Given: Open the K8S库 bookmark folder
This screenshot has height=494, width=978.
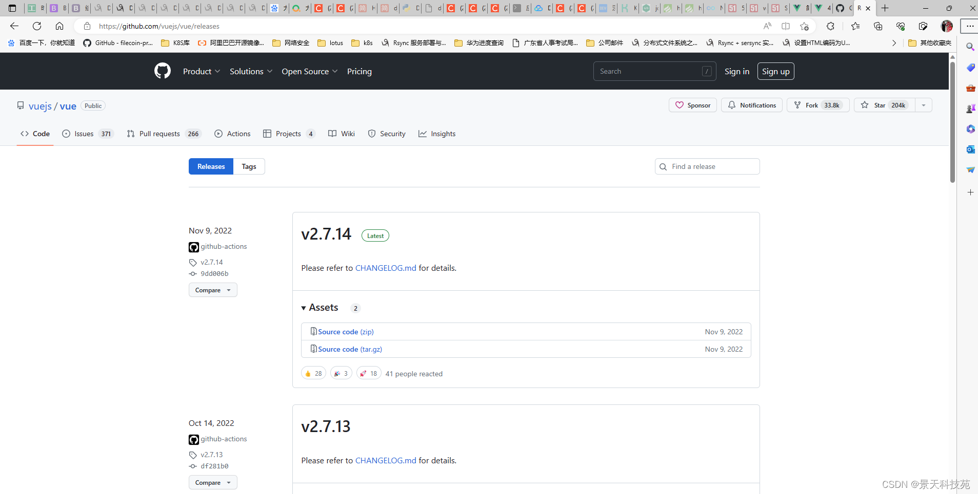Looking at the screenshot, I should (x=175, y=43).
